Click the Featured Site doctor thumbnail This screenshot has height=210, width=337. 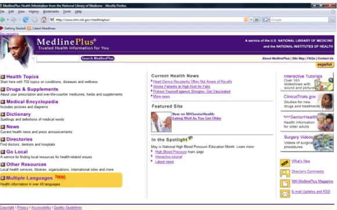click(161, 121)
